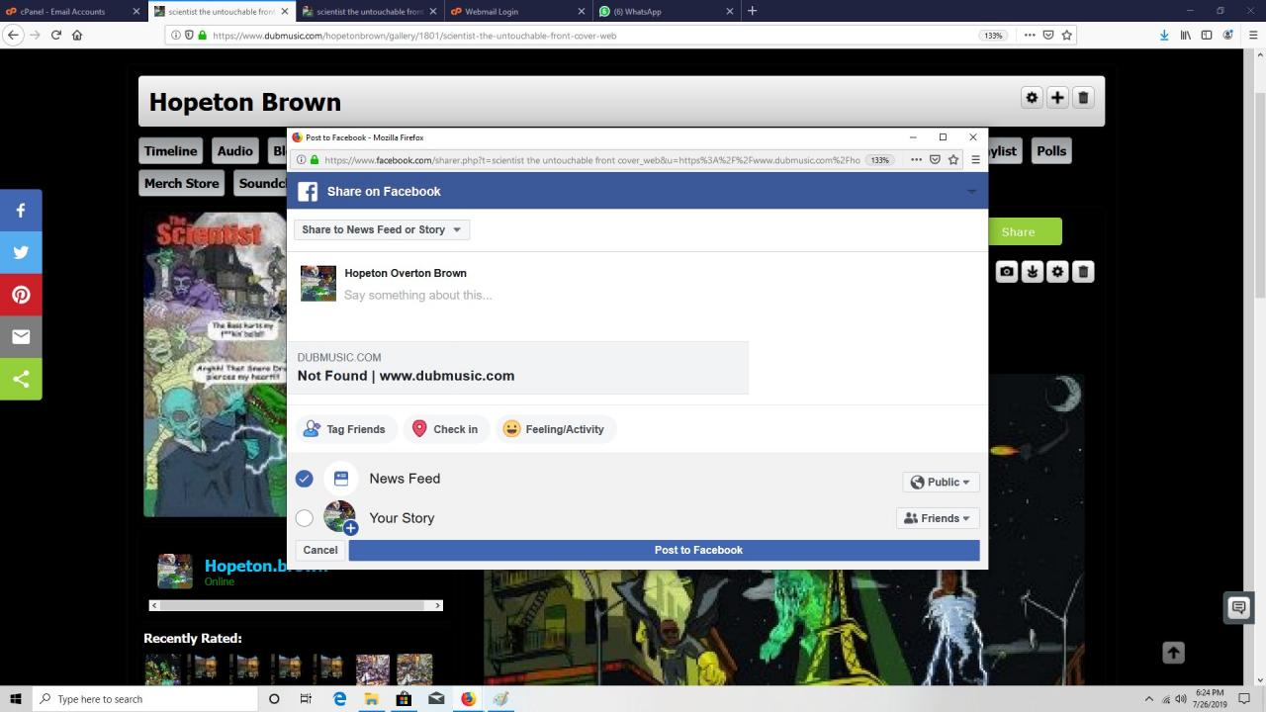Open the chat message icon
Image resolution: width=1266 pixels, height=712 pixels.
tap(1238, 608)
